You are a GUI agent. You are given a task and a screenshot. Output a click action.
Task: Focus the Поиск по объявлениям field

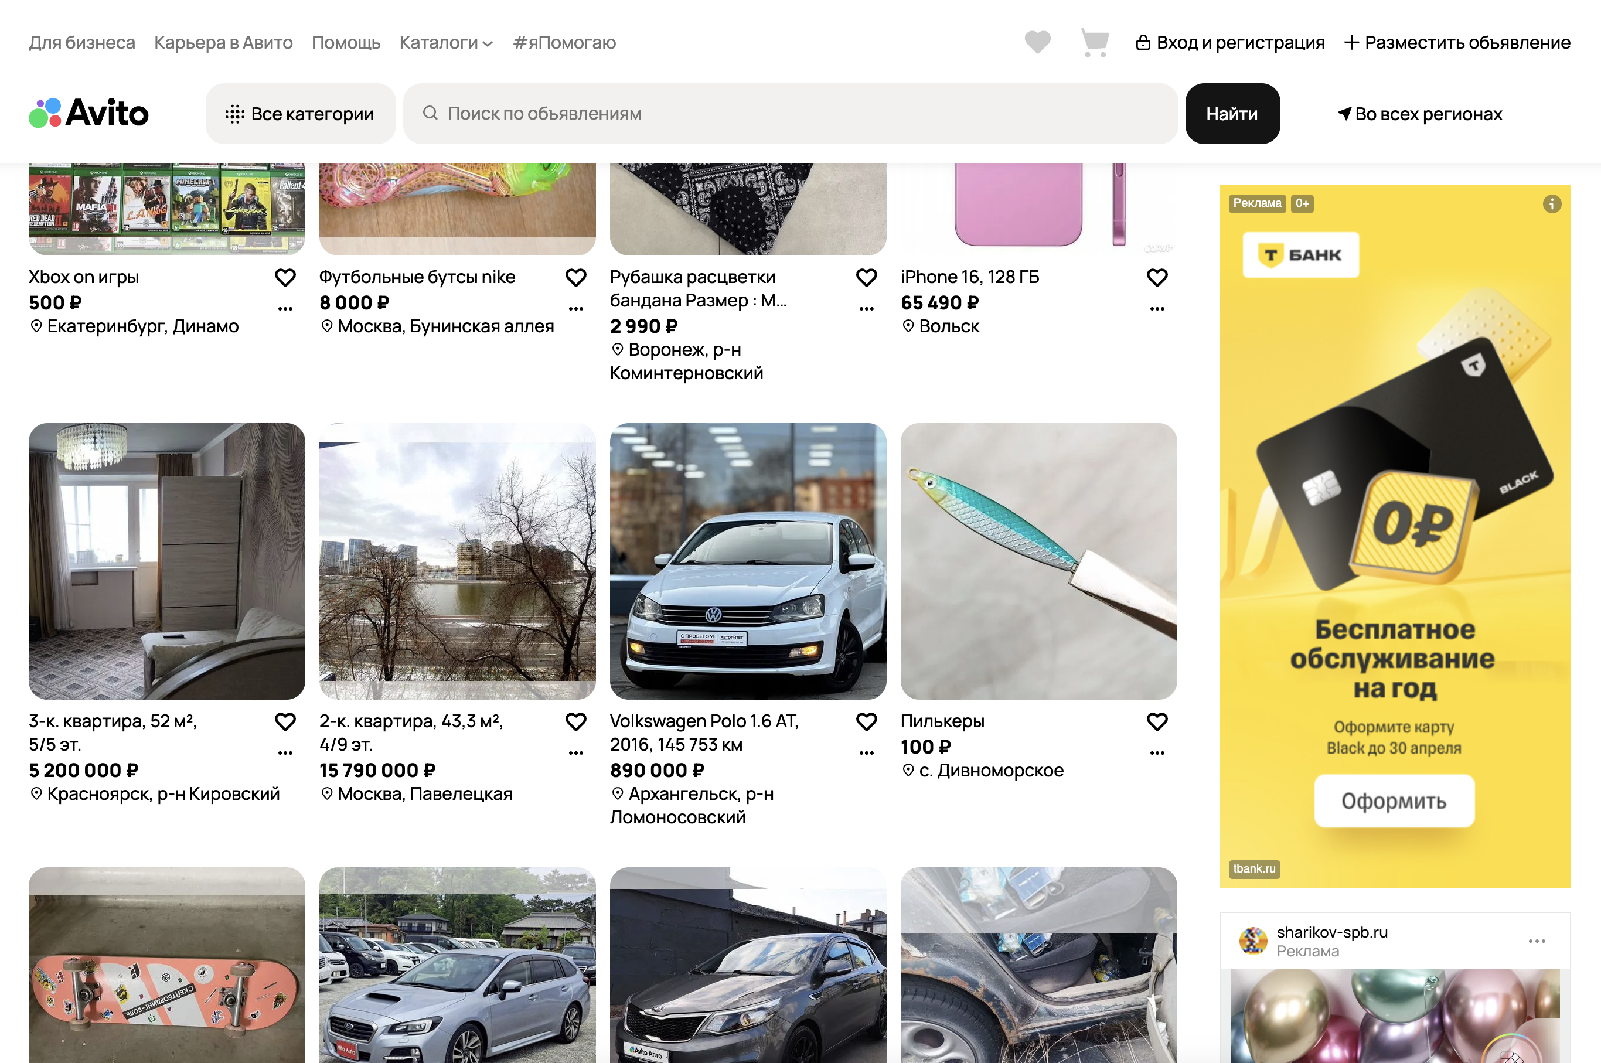coord(791,113)
